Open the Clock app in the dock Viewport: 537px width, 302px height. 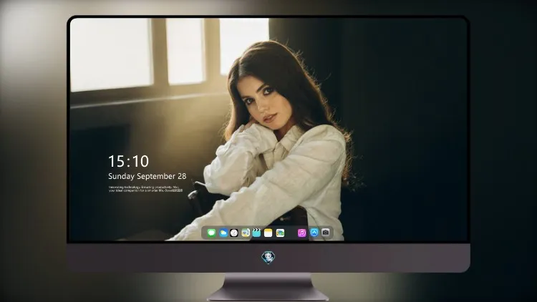click(234, 233)
